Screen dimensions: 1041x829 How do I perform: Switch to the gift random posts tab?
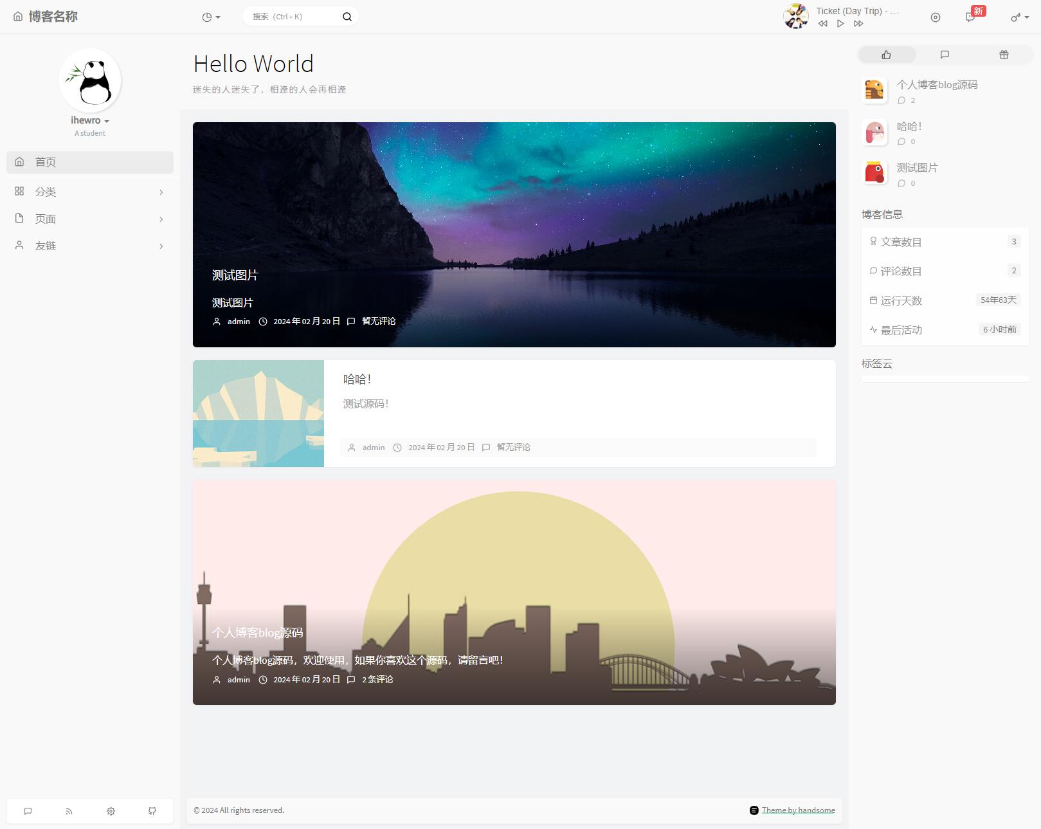1004,55
